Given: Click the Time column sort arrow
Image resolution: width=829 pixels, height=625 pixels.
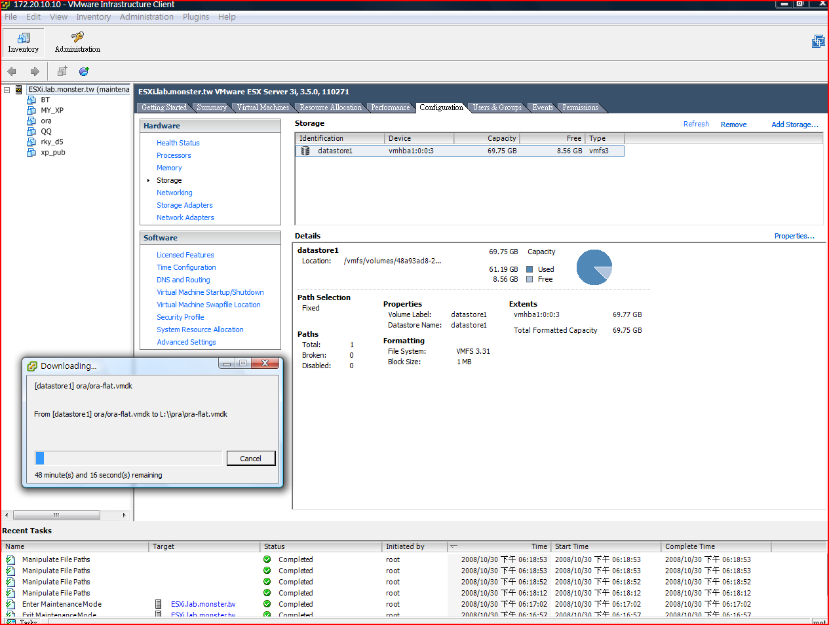Looking at the screenshot, I should [x=454, y=546].
